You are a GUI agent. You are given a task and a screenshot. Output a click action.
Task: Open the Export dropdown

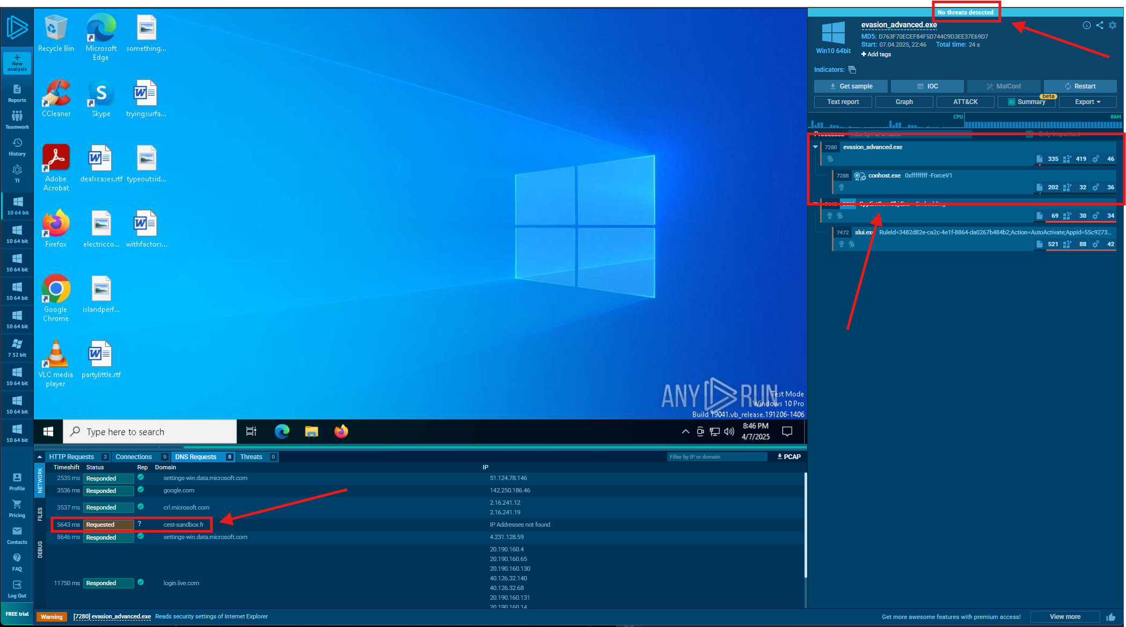click(x=1088, y=102)
